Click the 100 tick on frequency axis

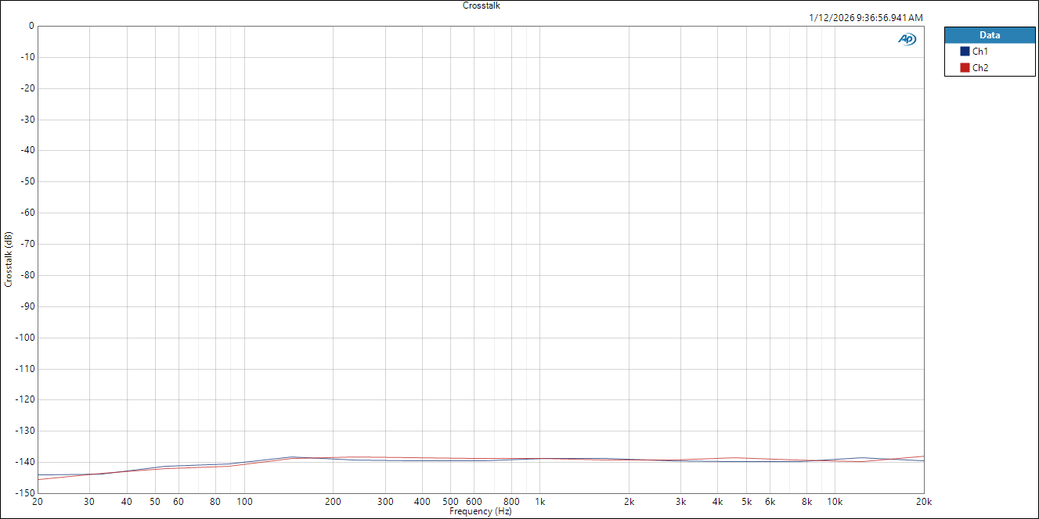pos(244,501)
